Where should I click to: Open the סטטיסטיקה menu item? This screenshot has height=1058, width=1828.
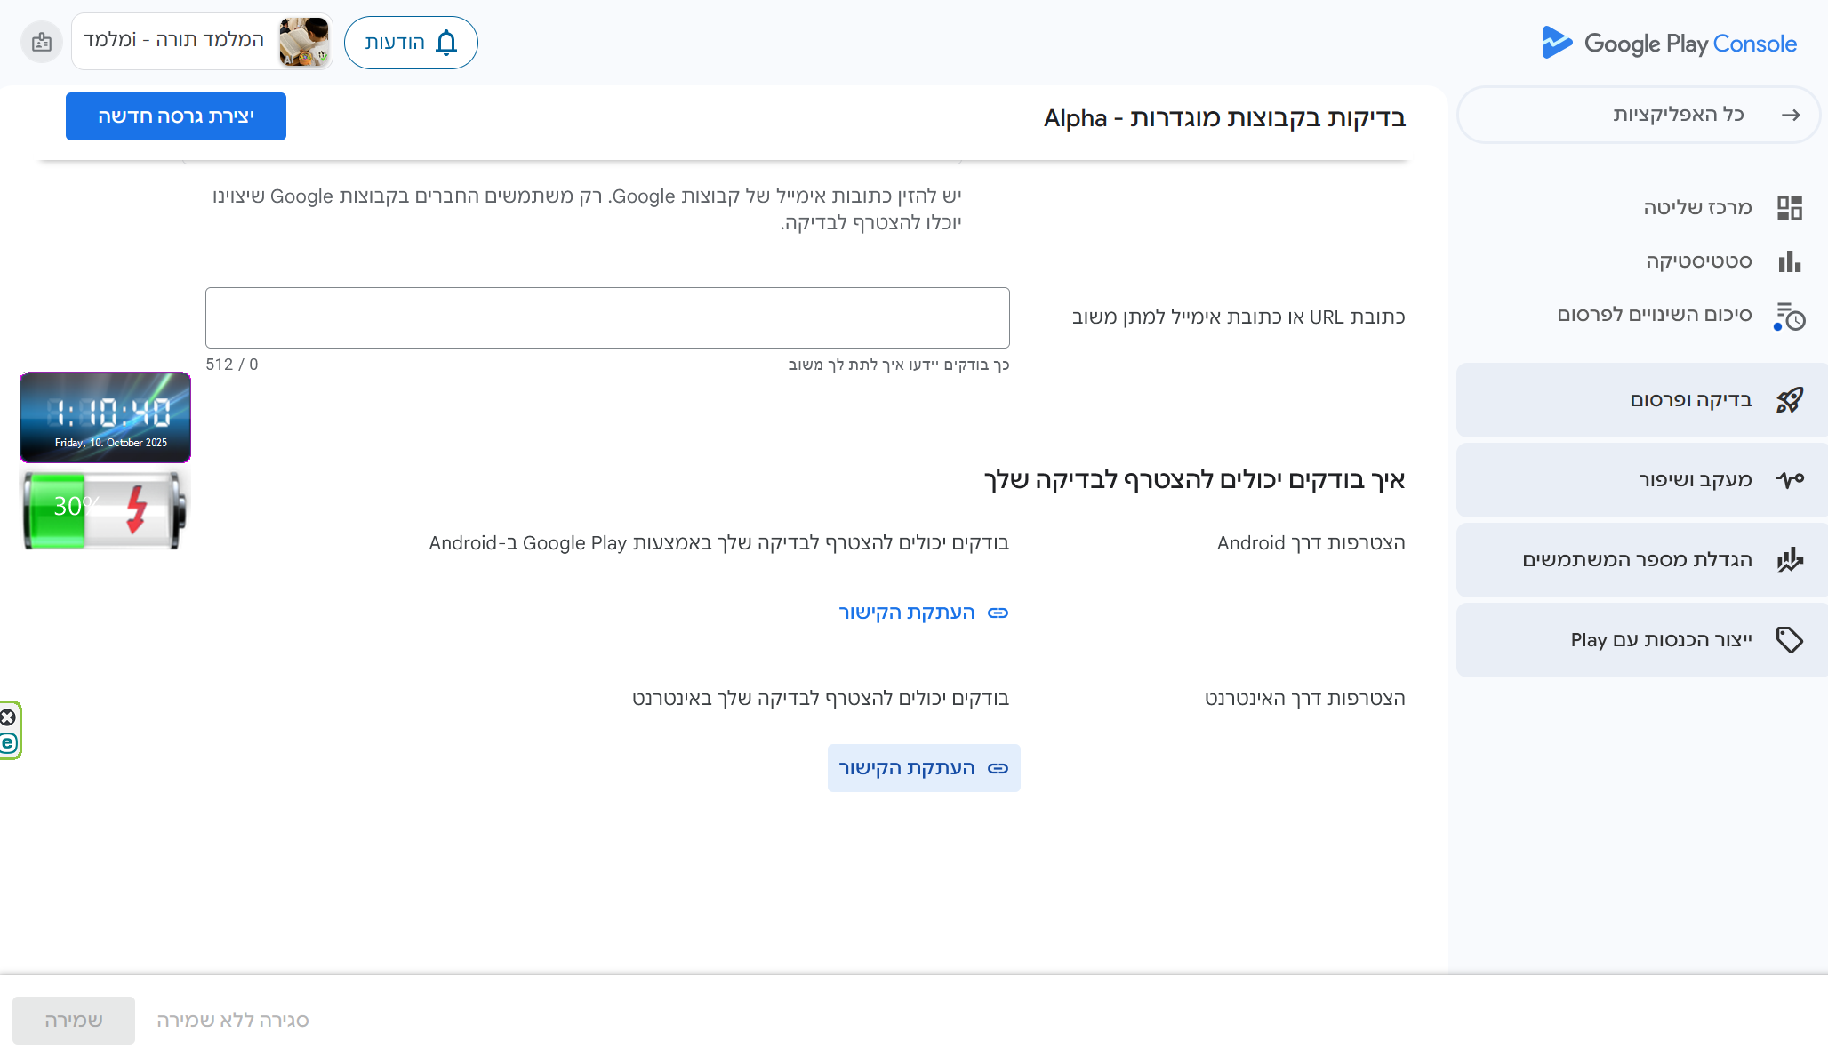tap(1698, 261)
